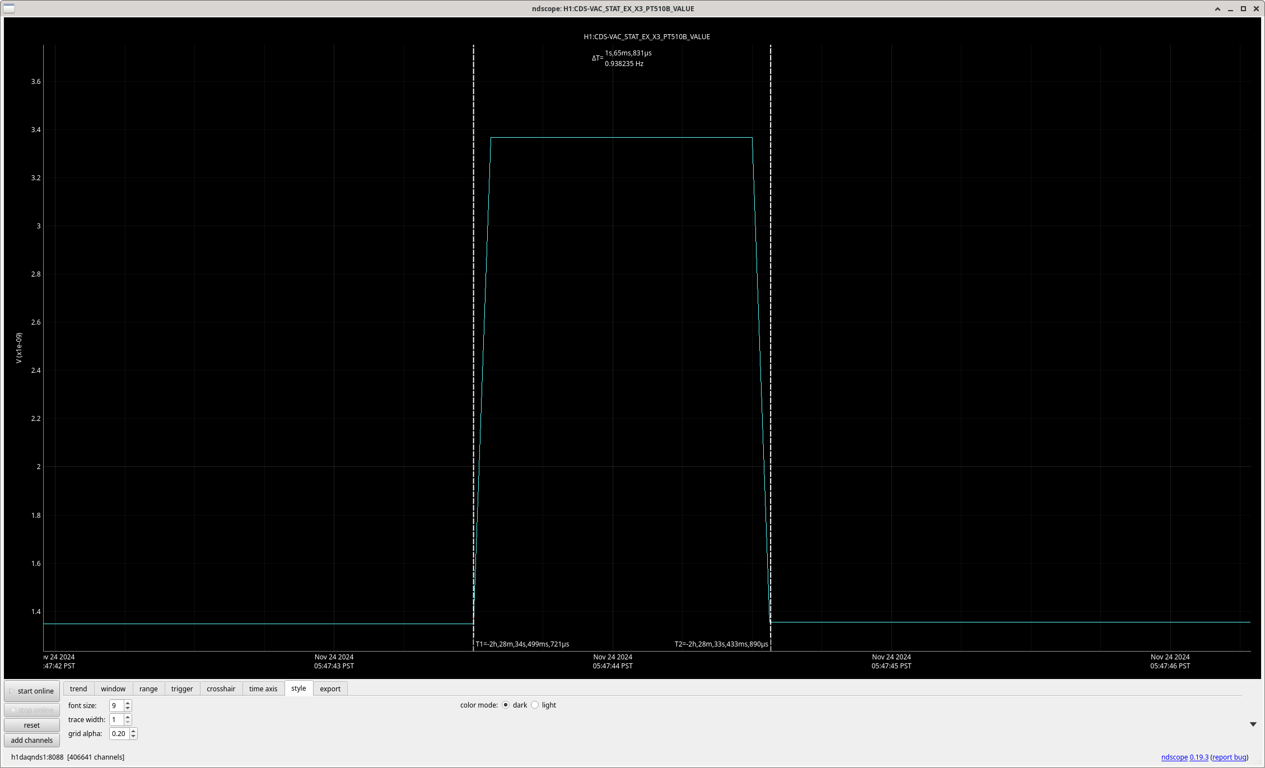Open the crosshair tab
Image resolution: width=1265 pixels, height=768 pixels.
coord(221,689)
